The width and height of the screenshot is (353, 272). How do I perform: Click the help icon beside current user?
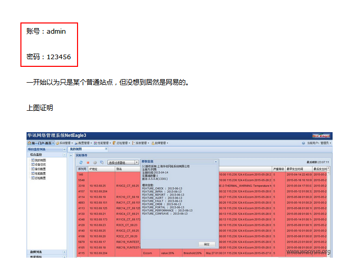pos(304,143)
